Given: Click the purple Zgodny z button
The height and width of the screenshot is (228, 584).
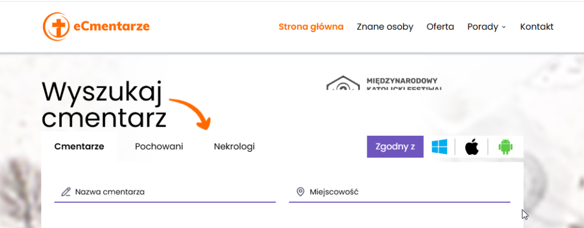Looking at the screenshot, I should tap(395, 146).
